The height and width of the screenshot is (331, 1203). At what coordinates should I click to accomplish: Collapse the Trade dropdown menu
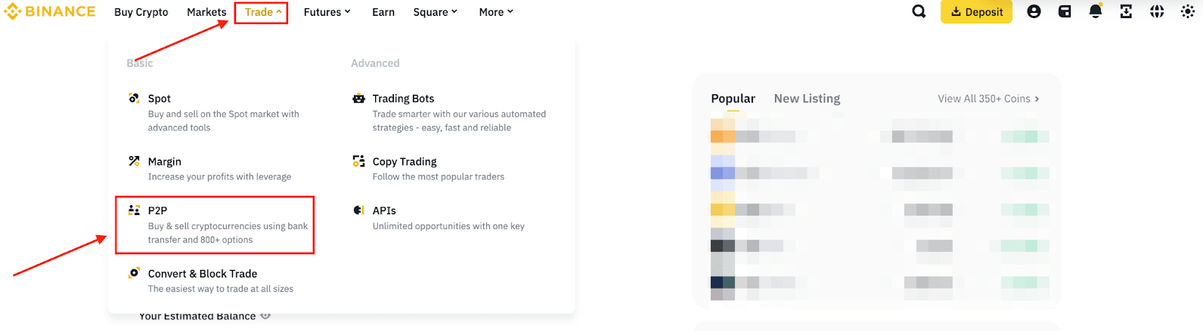tap(262, 12)
